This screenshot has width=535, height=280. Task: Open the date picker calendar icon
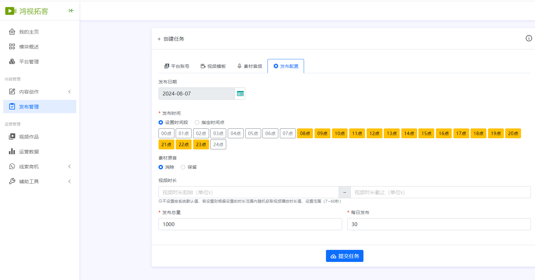coord(240,94)
